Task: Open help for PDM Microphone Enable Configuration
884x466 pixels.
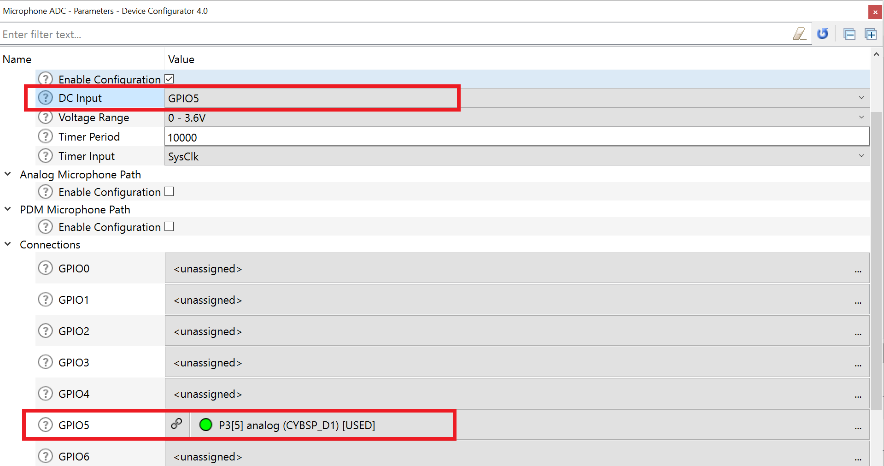Action: pyautogui.click(x=45, y=226)
